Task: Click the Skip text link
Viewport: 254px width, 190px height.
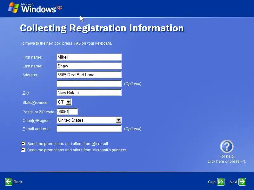Action: (x=211, y=182)
